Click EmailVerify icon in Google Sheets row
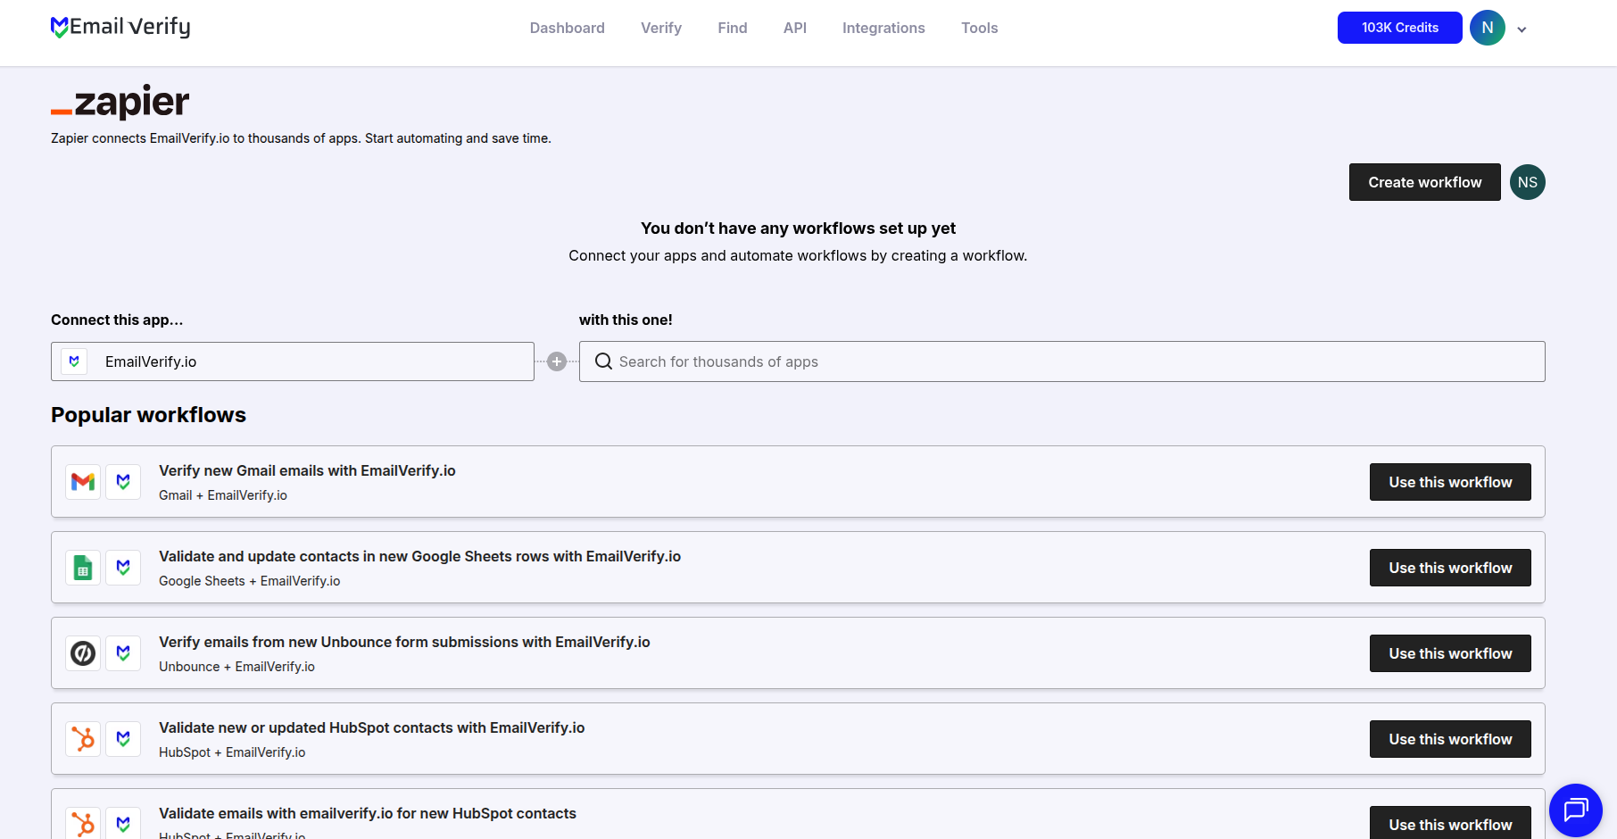Screen dimensions: 1617x839 coord(123,568)
